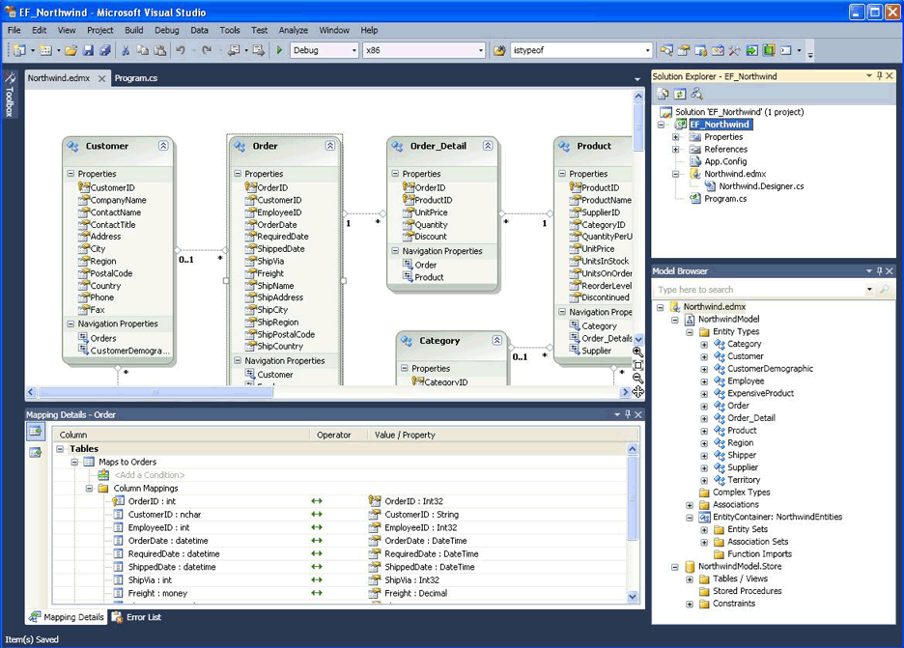
Task: Click the Save All toolbar icon
Action: 104,51
